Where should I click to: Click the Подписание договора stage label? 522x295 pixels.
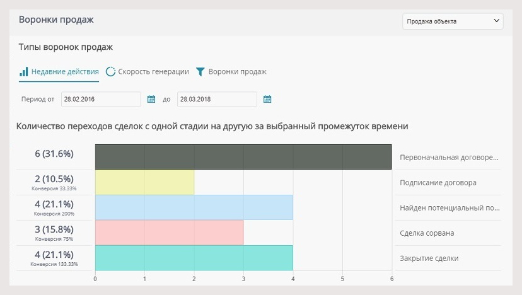point(438,183)
